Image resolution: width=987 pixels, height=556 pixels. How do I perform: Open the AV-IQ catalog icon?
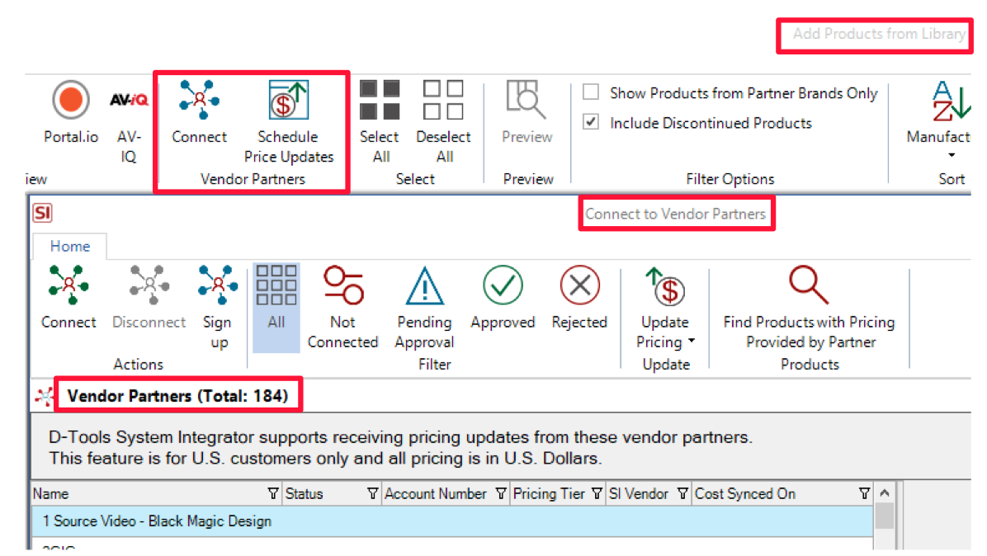(129, 99)
